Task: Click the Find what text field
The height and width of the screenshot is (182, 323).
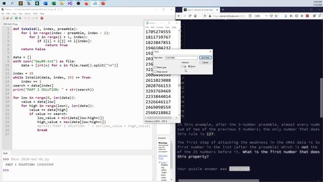Action: [x=181, y=58]
